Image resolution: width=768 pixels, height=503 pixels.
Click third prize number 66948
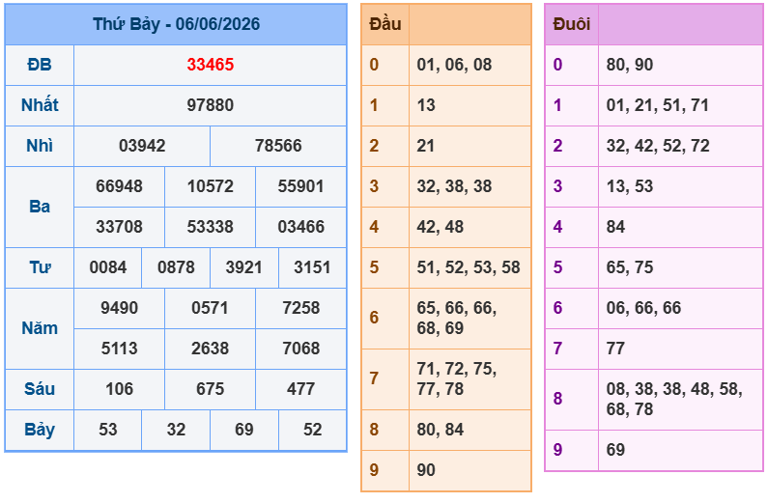tap(119, 186)
